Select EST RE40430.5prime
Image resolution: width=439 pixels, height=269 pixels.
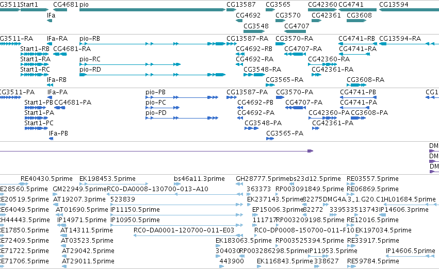tap(24, 184)
